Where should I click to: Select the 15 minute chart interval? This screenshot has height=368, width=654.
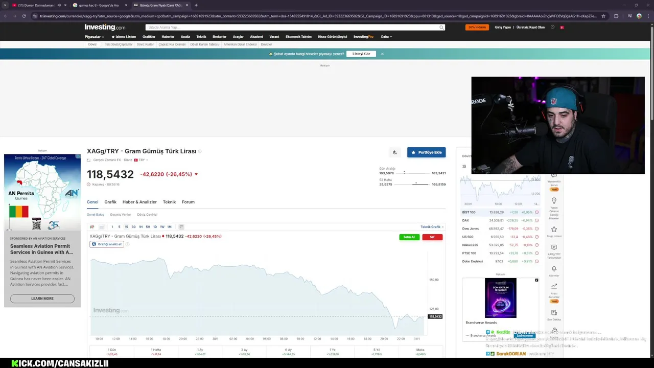point(126,227)
